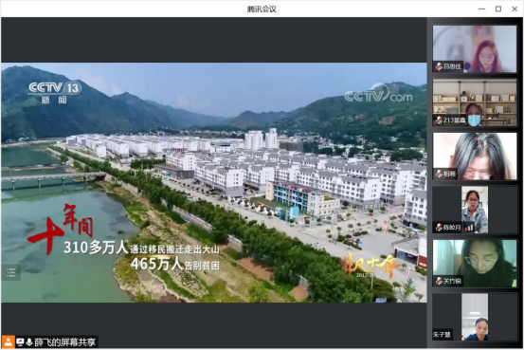The image size is (524, 350).
Task: Click the shared CCTV13 video area
Action: pos(214,183)
